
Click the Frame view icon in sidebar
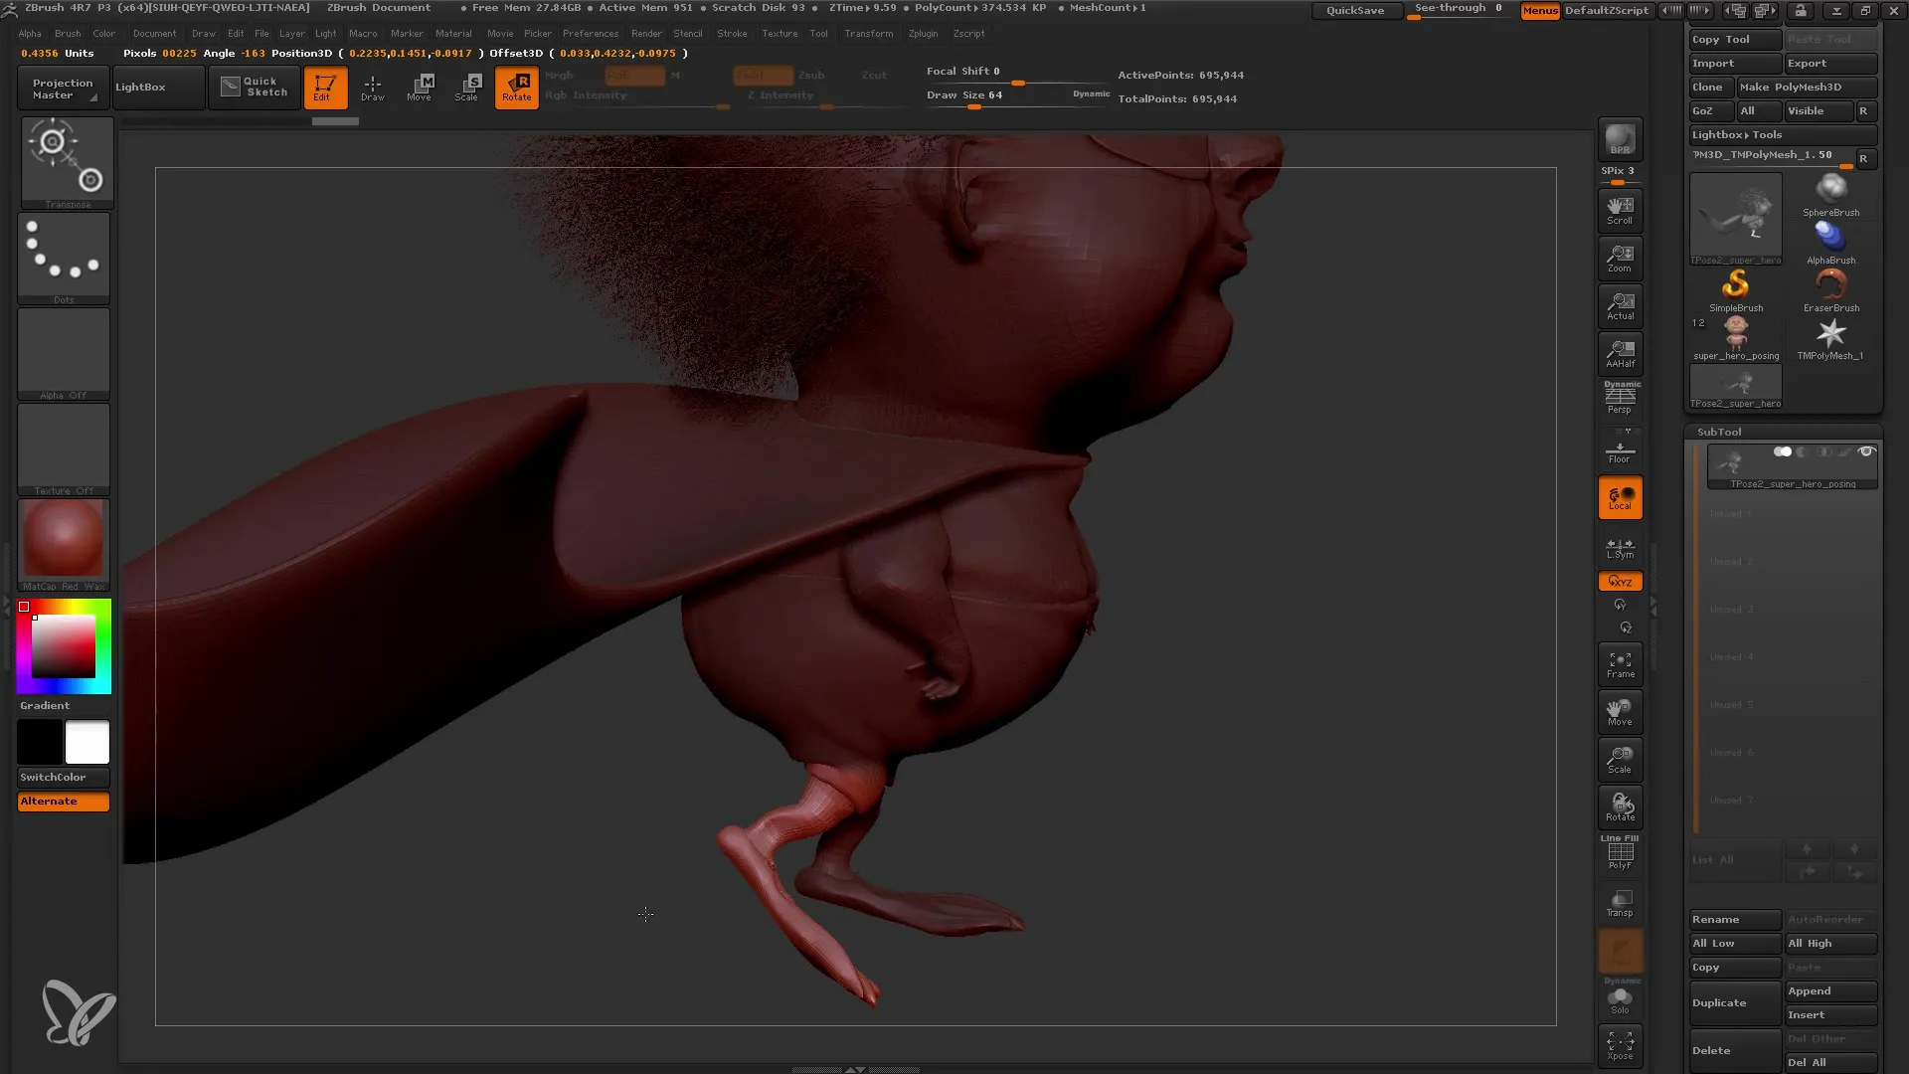pyautogui.click(x=1620, y=665)
